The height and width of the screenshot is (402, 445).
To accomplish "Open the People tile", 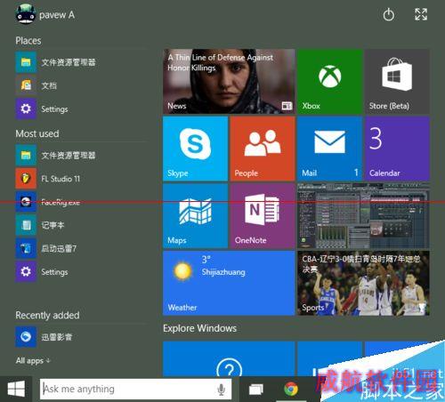I will [x=263, y=149].
